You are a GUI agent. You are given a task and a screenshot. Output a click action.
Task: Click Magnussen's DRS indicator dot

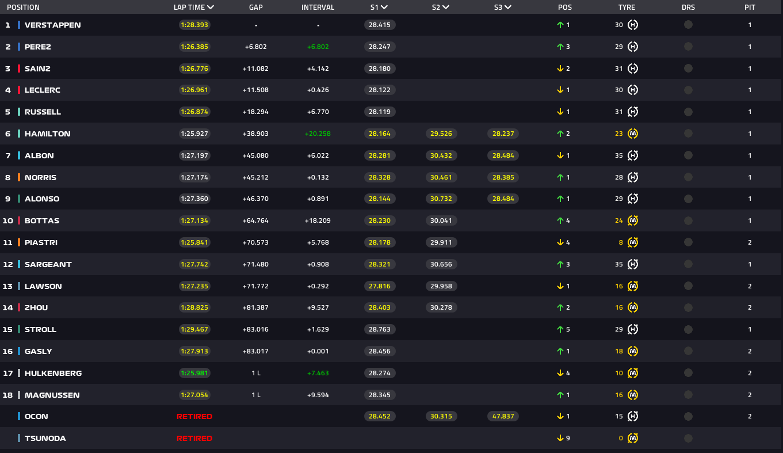(x=688, y=395)
